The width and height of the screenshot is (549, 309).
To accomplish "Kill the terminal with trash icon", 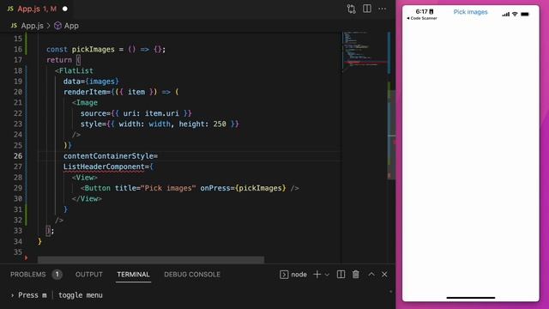I will click(356, 275).
